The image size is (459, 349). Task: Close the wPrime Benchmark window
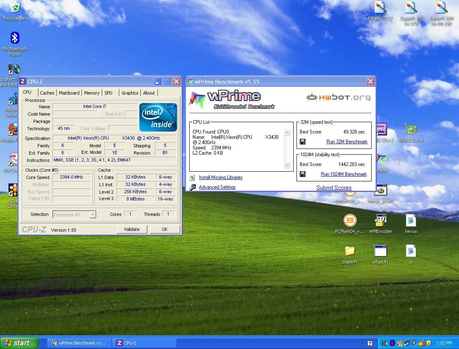click(370, 81)
